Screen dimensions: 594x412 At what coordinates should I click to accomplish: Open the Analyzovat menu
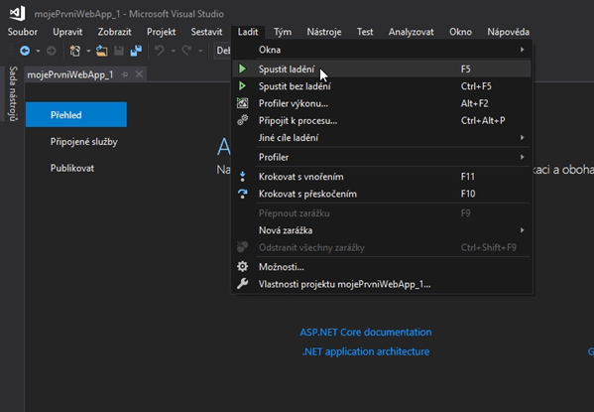[x=411, y=32]
